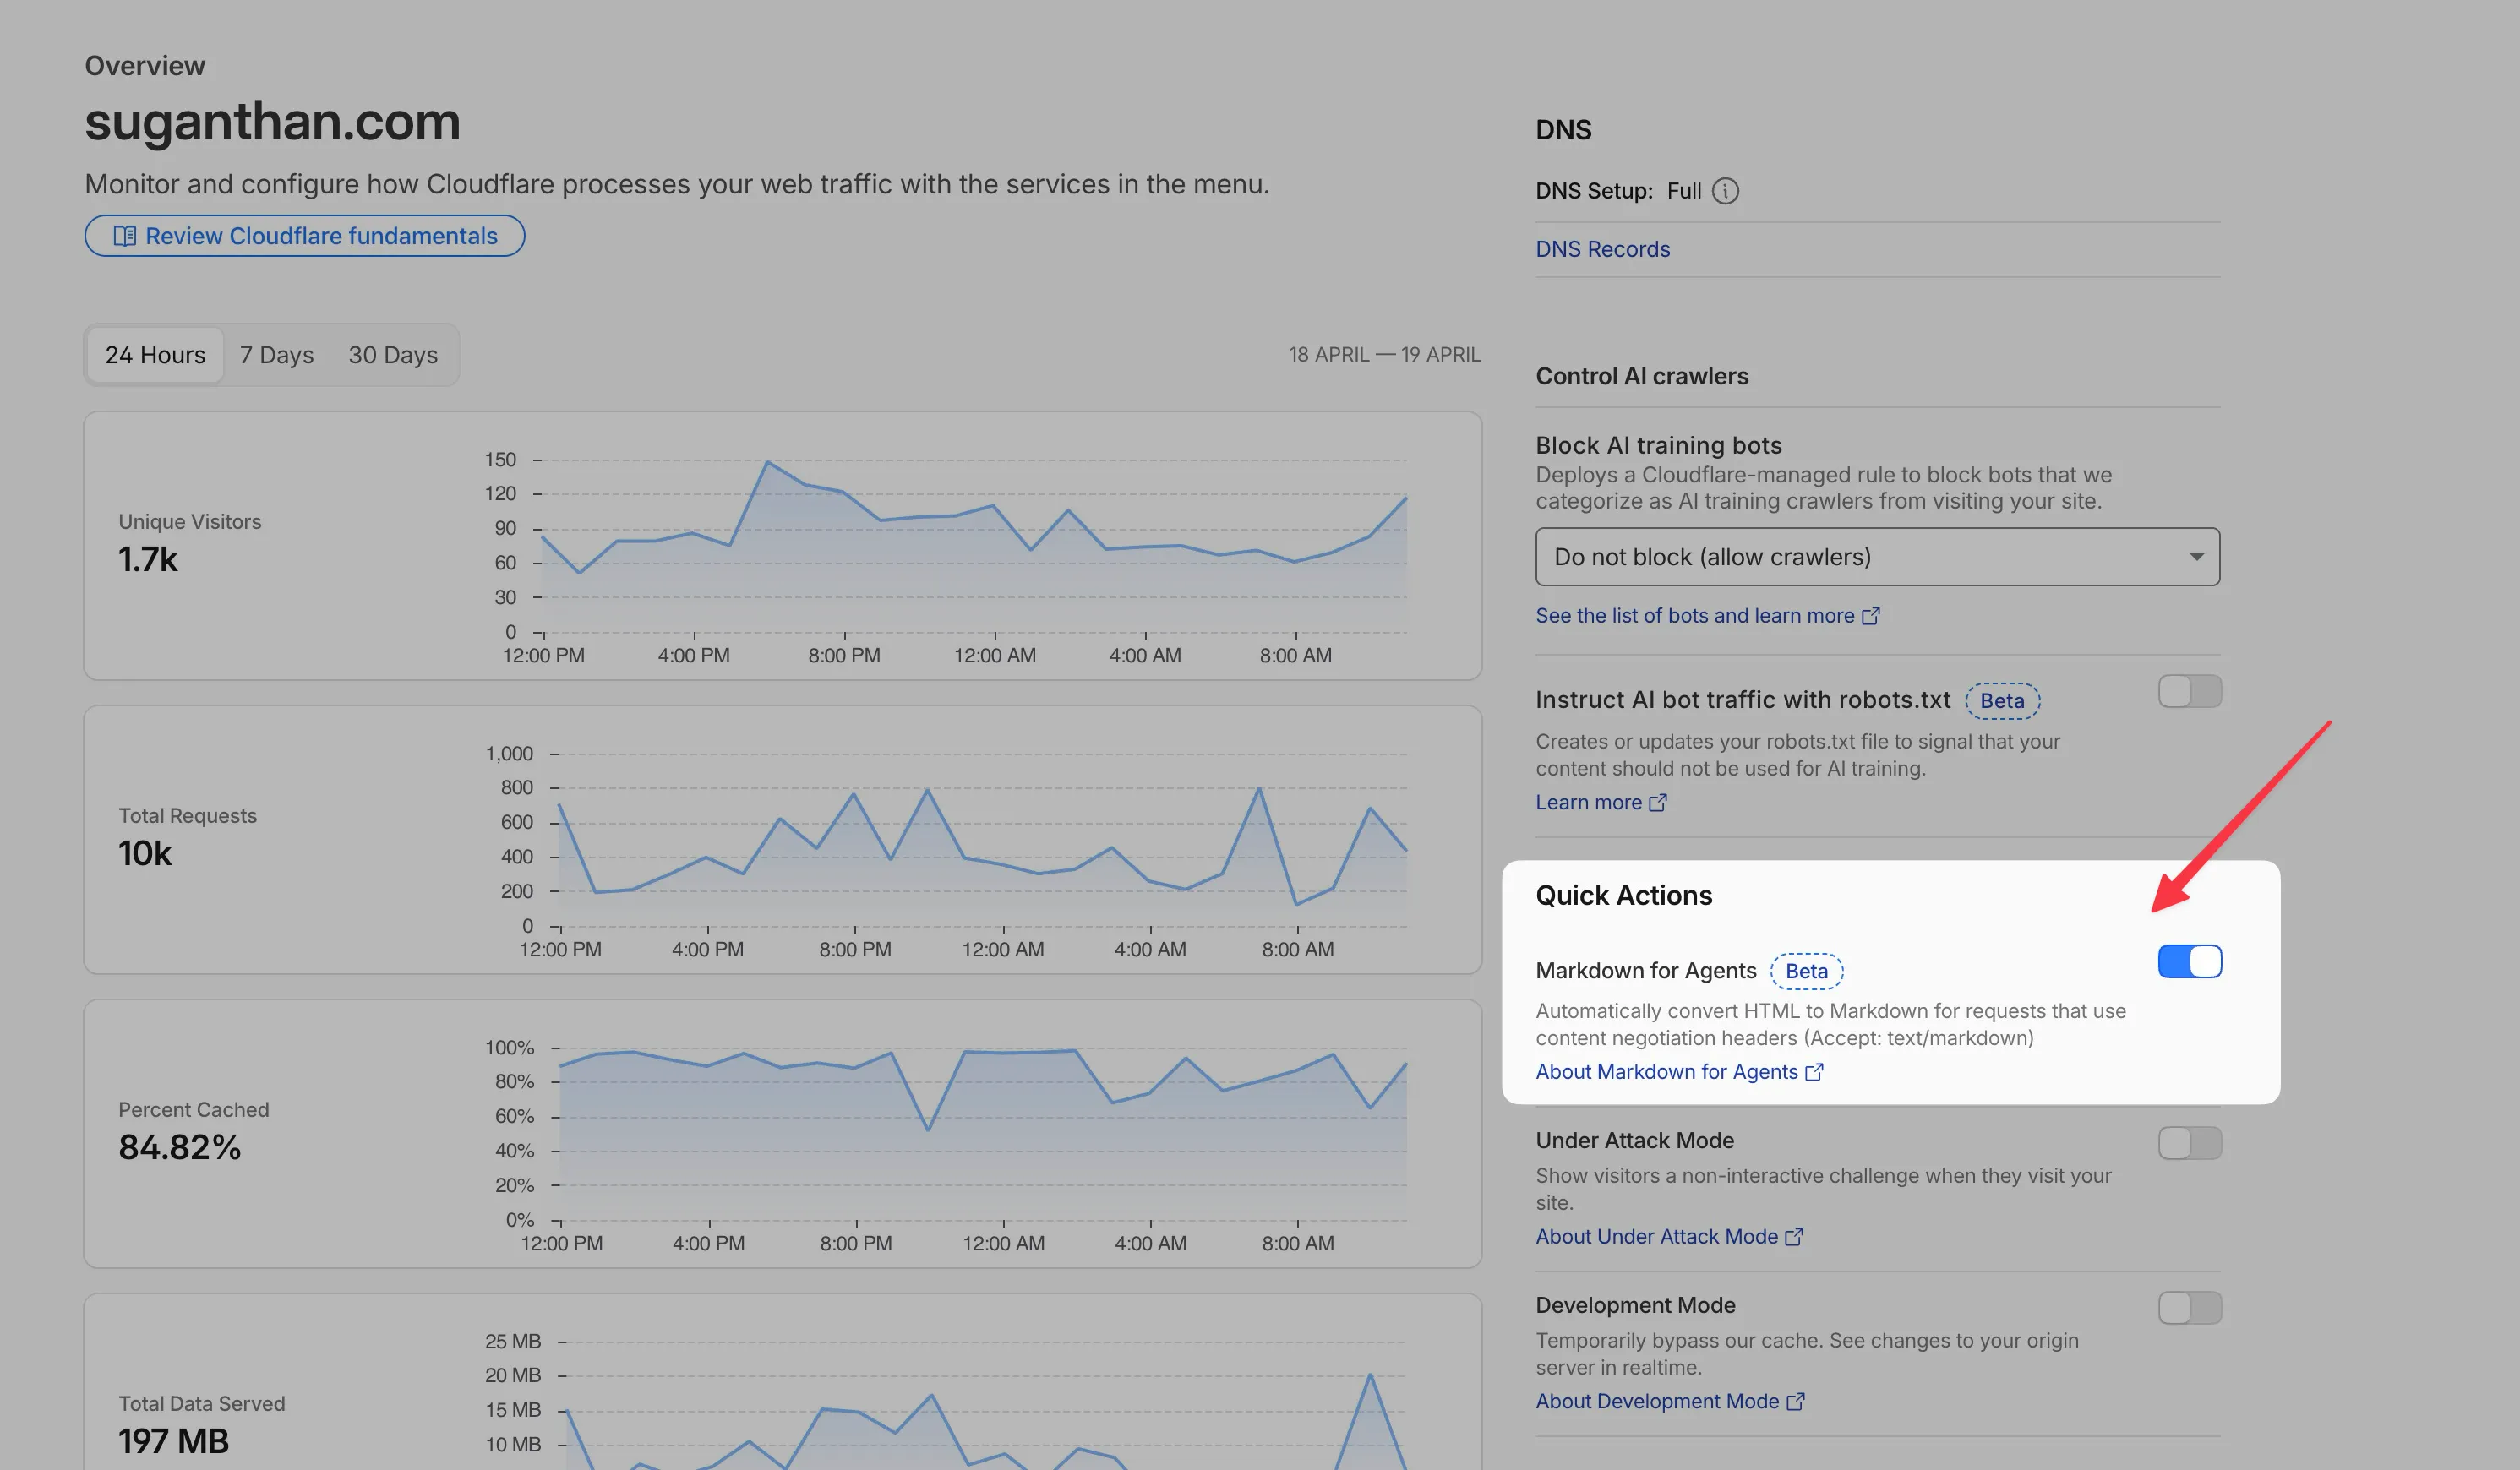Click external-link icon by About Under Attack Mode
This screenshot has height=1470, width=2520.
1794,1237
